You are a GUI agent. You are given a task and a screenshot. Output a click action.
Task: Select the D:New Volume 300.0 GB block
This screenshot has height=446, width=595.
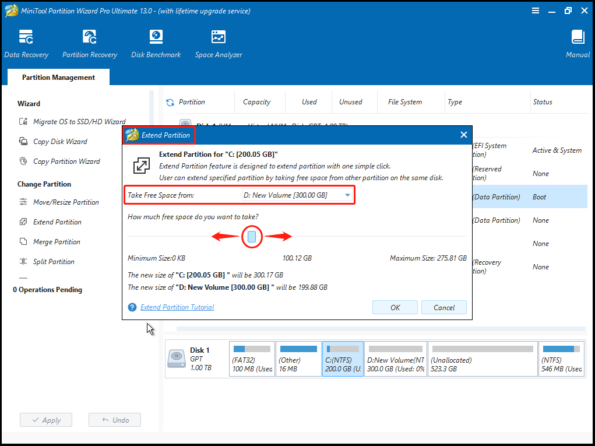(396, 359)
